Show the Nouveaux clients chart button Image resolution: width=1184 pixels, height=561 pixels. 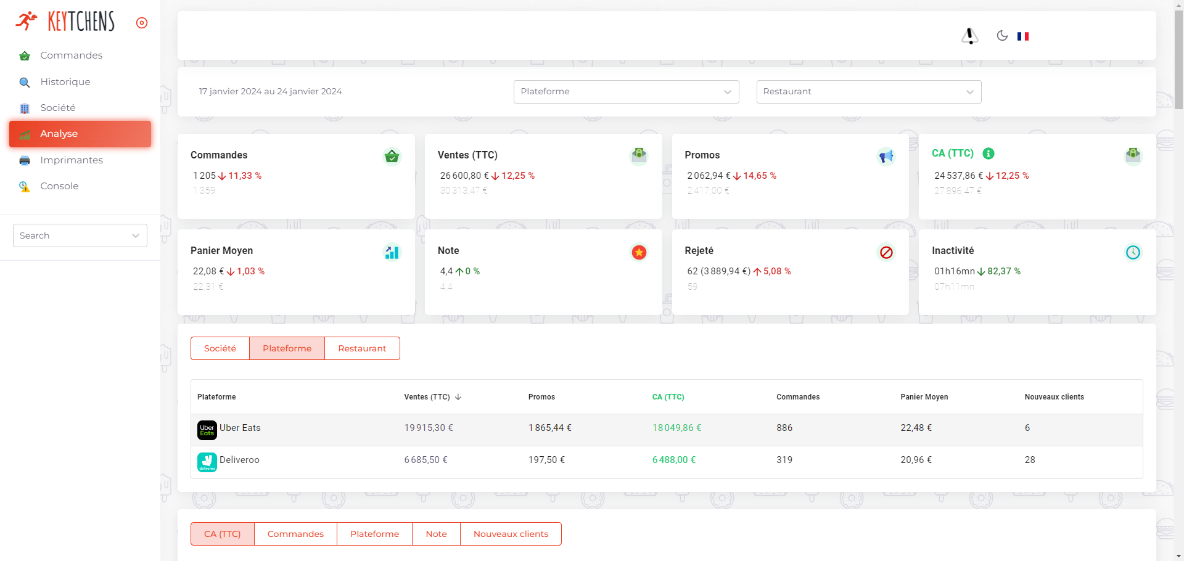(x=511, y=534)
